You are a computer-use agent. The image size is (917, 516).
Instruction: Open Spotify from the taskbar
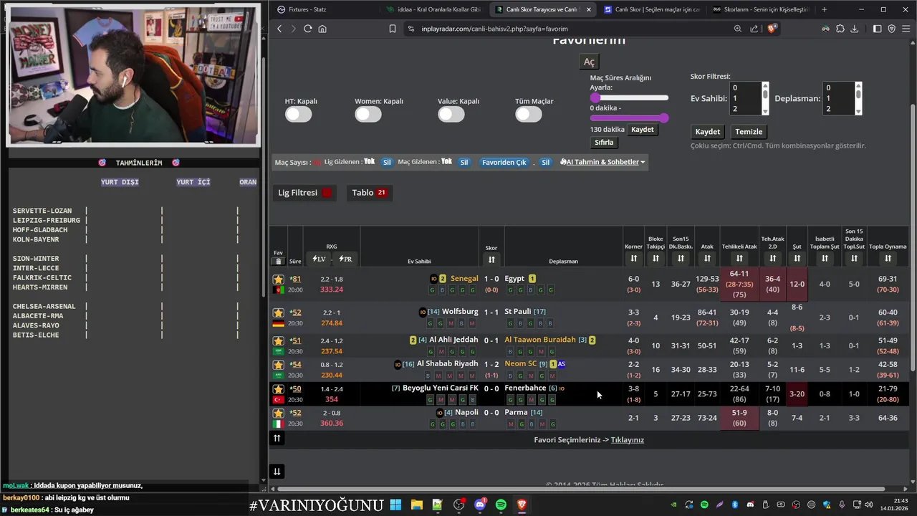[501, 505]
